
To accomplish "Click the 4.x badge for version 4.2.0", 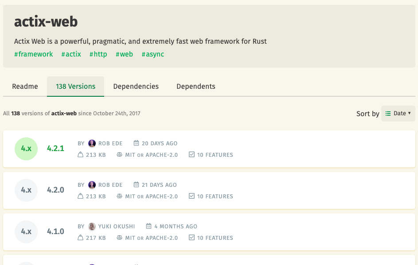I will (26, 190).
